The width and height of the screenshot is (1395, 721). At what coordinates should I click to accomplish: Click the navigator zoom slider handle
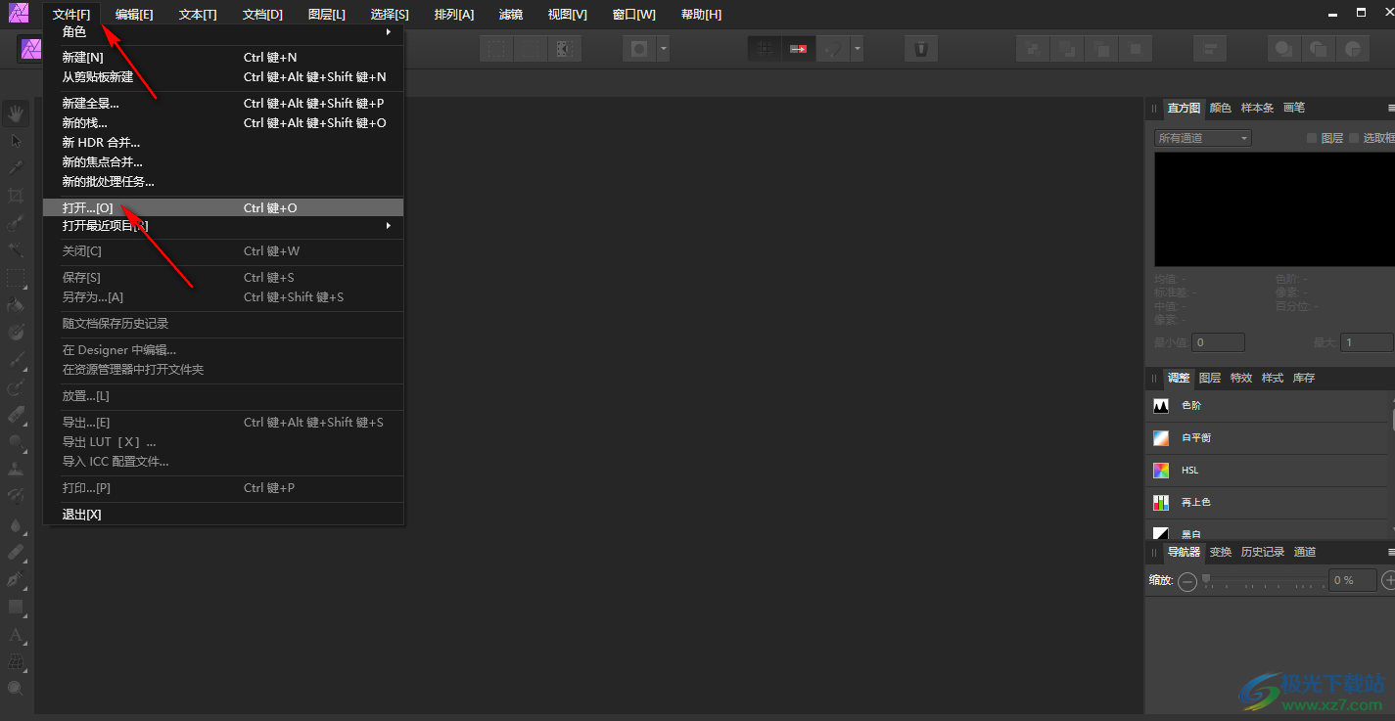point(1207,579)
